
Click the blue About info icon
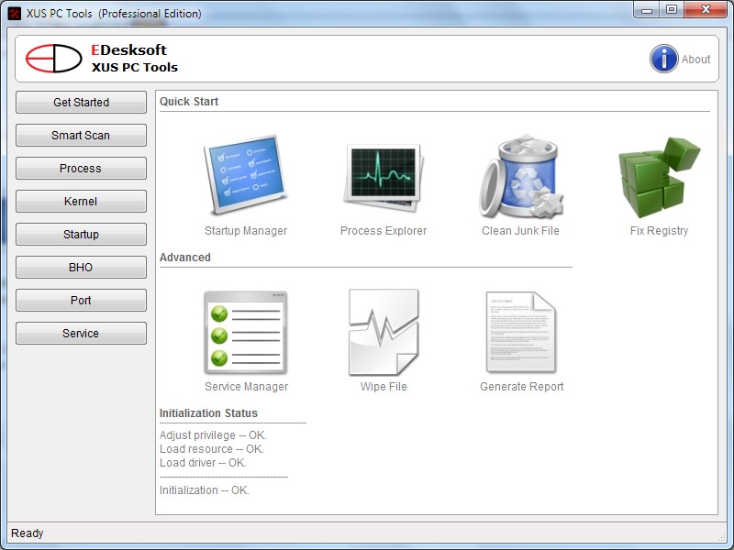(664, 59)
